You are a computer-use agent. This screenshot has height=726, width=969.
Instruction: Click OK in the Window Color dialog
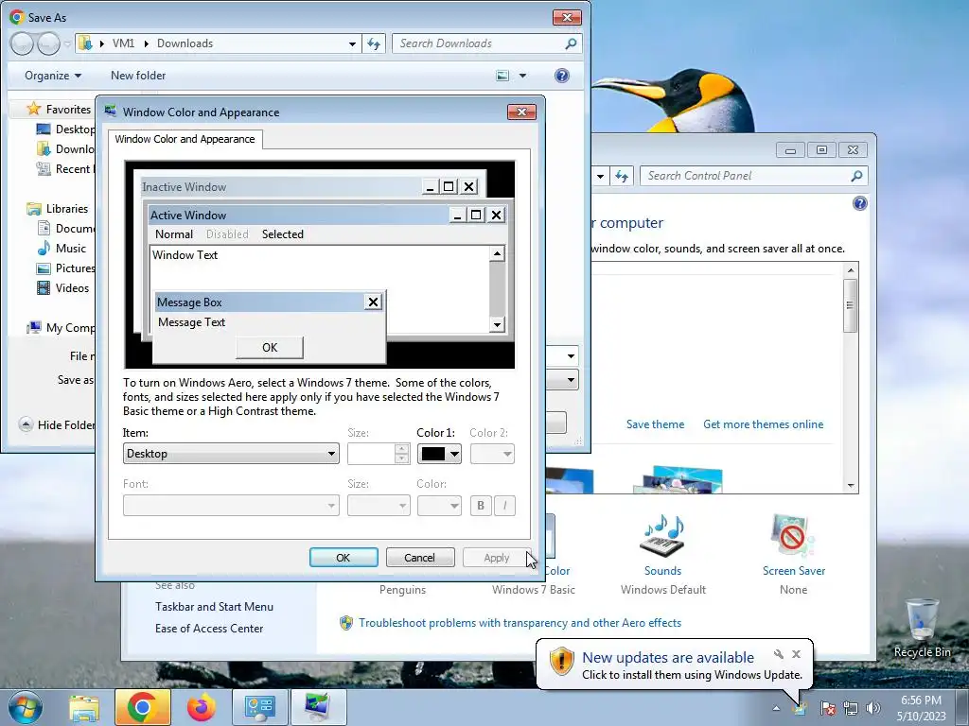tap(343, 558)
